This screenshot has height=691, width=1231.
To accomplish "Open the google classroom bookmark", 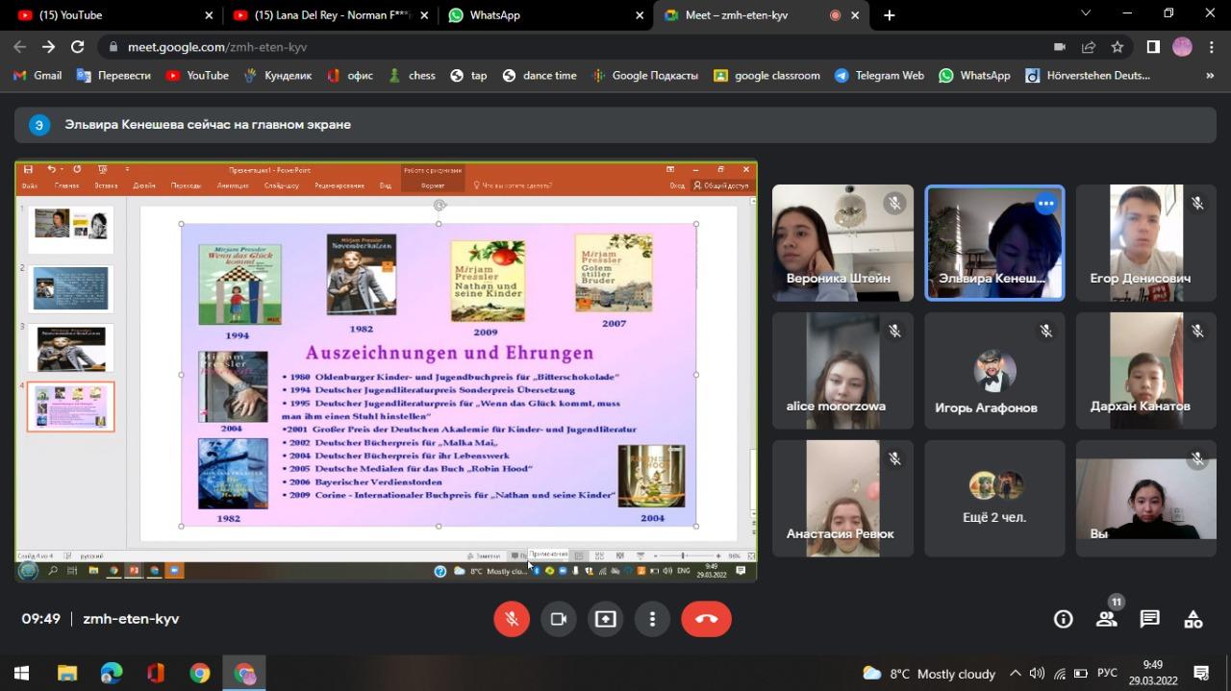I will click(x=767, y=75).
